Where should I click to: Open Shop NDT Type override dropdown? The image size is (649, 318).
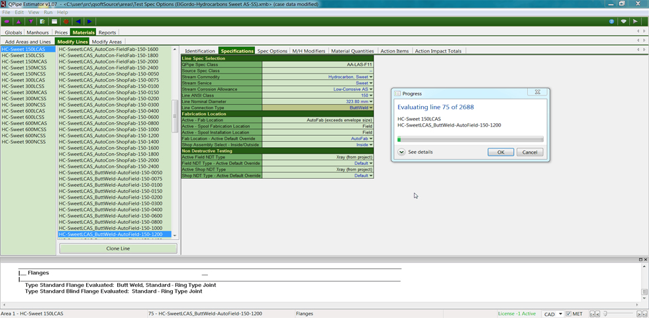[x=371, y=176]
